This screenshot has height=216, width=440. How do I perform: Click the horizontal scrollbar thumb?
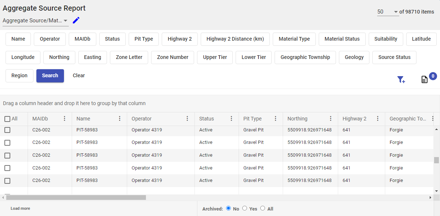(76, 197)
